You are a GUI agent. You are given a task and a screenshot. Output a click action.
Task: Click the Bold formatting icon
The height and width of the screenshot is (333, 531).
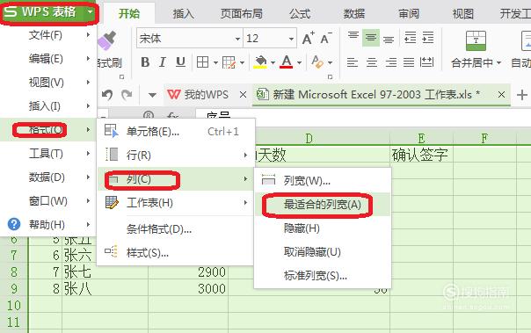145,62
